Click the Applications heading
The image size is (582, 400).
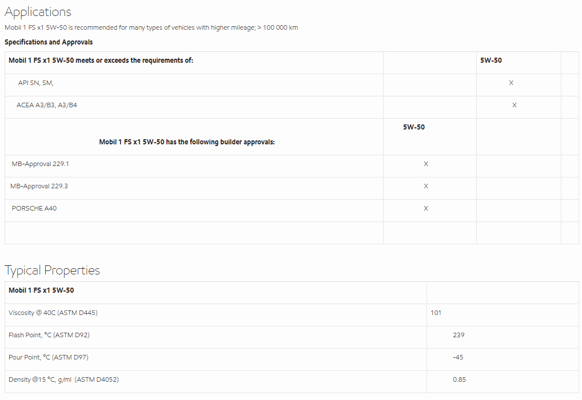[x=38, y=12]
